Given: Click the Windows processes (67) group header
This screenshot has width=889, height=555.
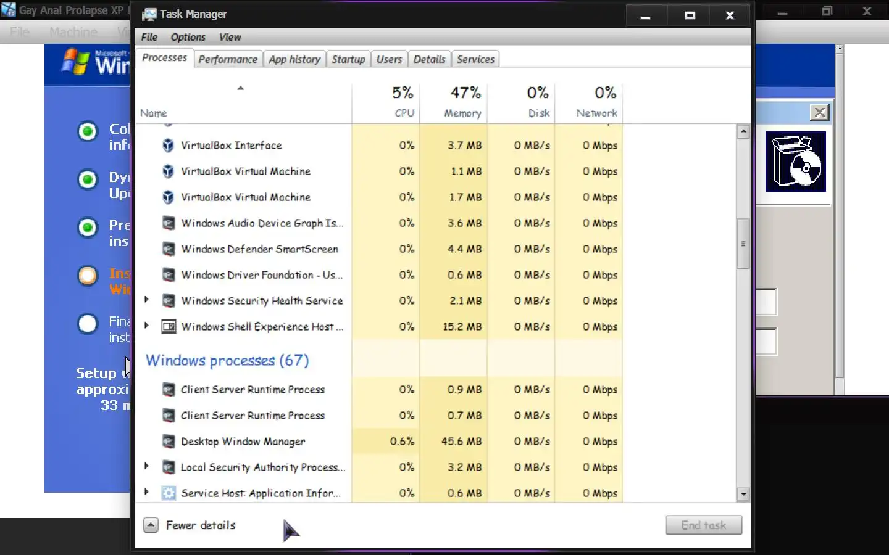Looking at the screenshot, I should (227, 361).
